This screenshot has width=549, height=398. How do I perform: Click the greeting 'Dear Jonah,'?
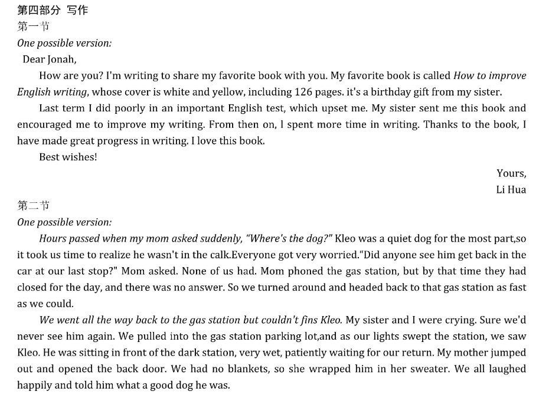tap(50, 60)
